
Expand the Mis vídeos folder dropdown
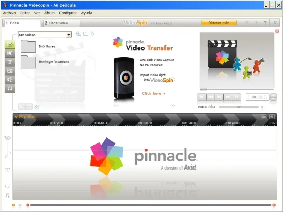pos(69,35)
